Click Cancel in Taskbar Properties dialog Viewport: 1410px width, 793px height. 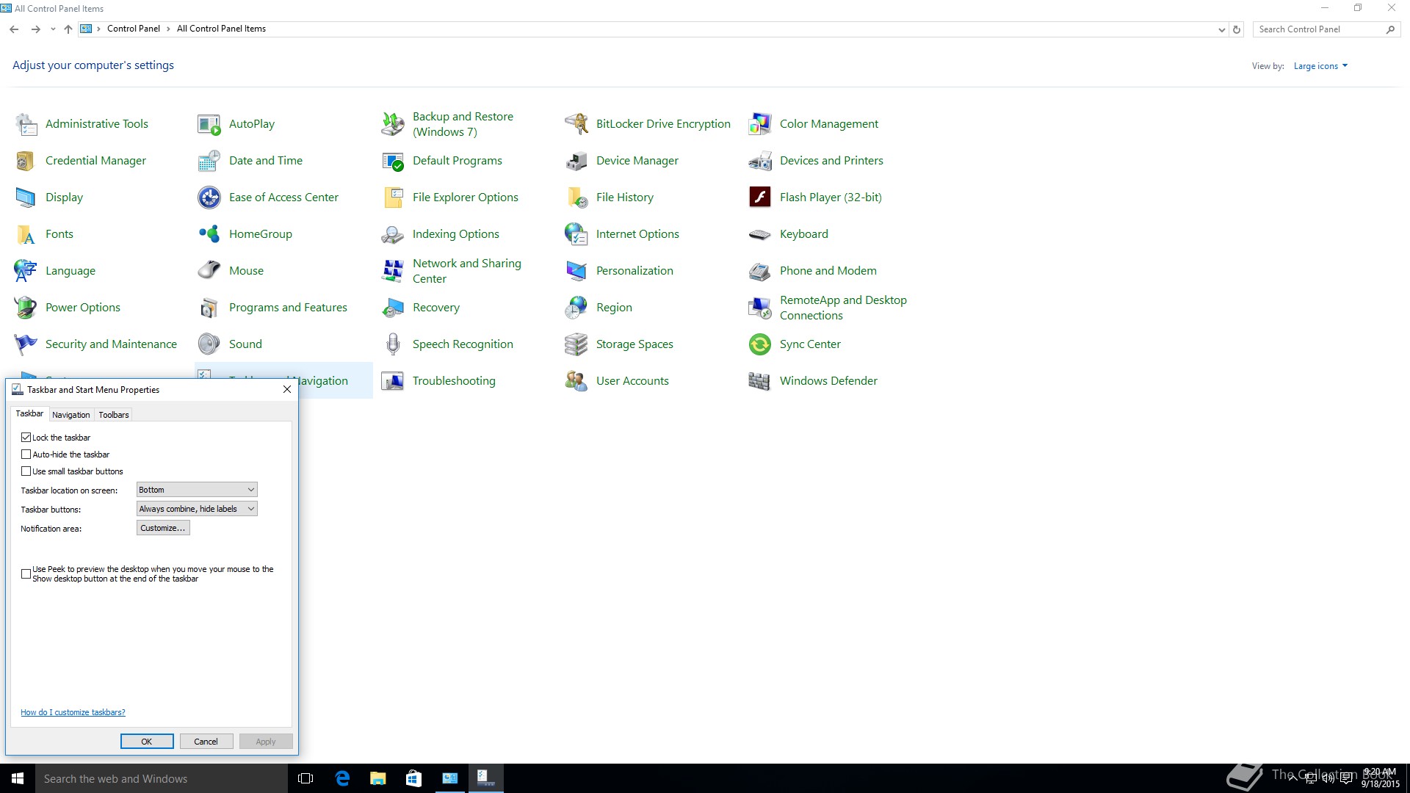pos(206,742)
